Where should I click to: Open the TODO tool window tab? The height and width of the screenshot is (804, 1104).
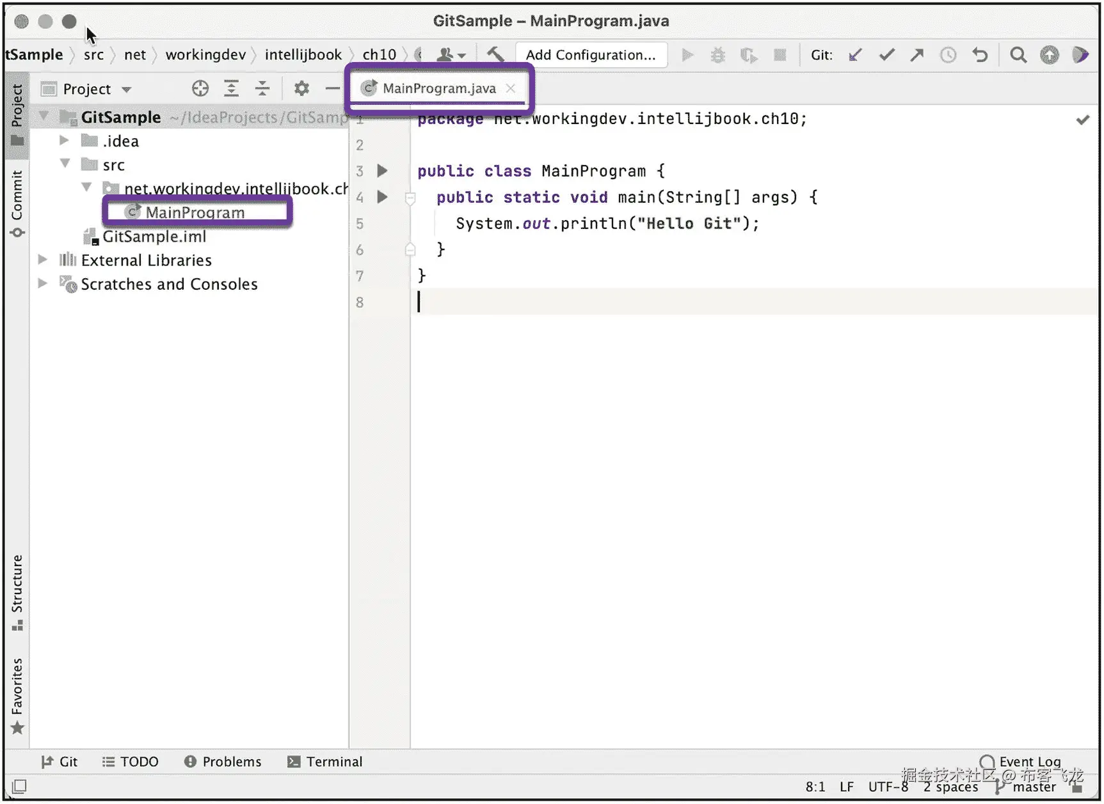[130, 761]
